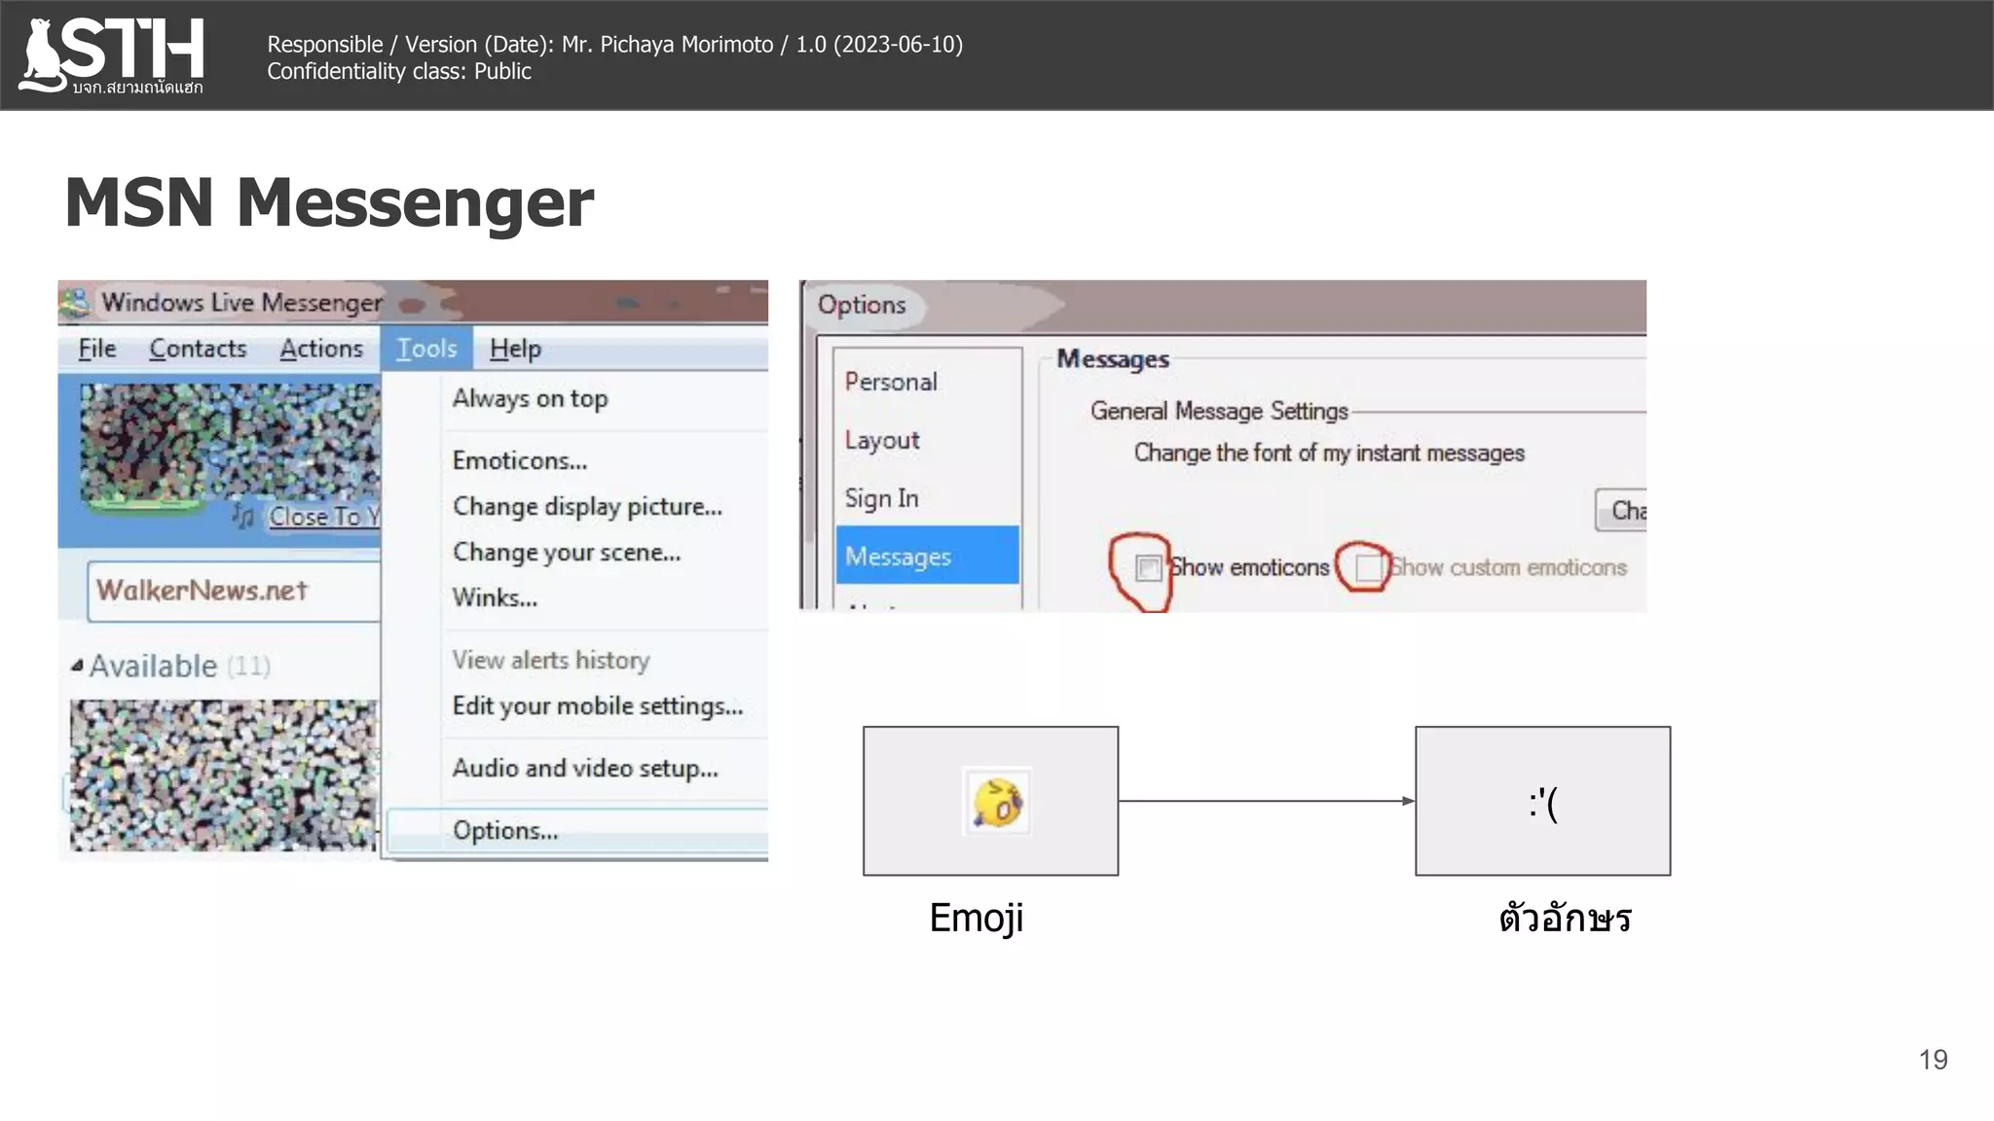Click the Tools menu
The image size is (1994, 1121).
click(426, 348)
